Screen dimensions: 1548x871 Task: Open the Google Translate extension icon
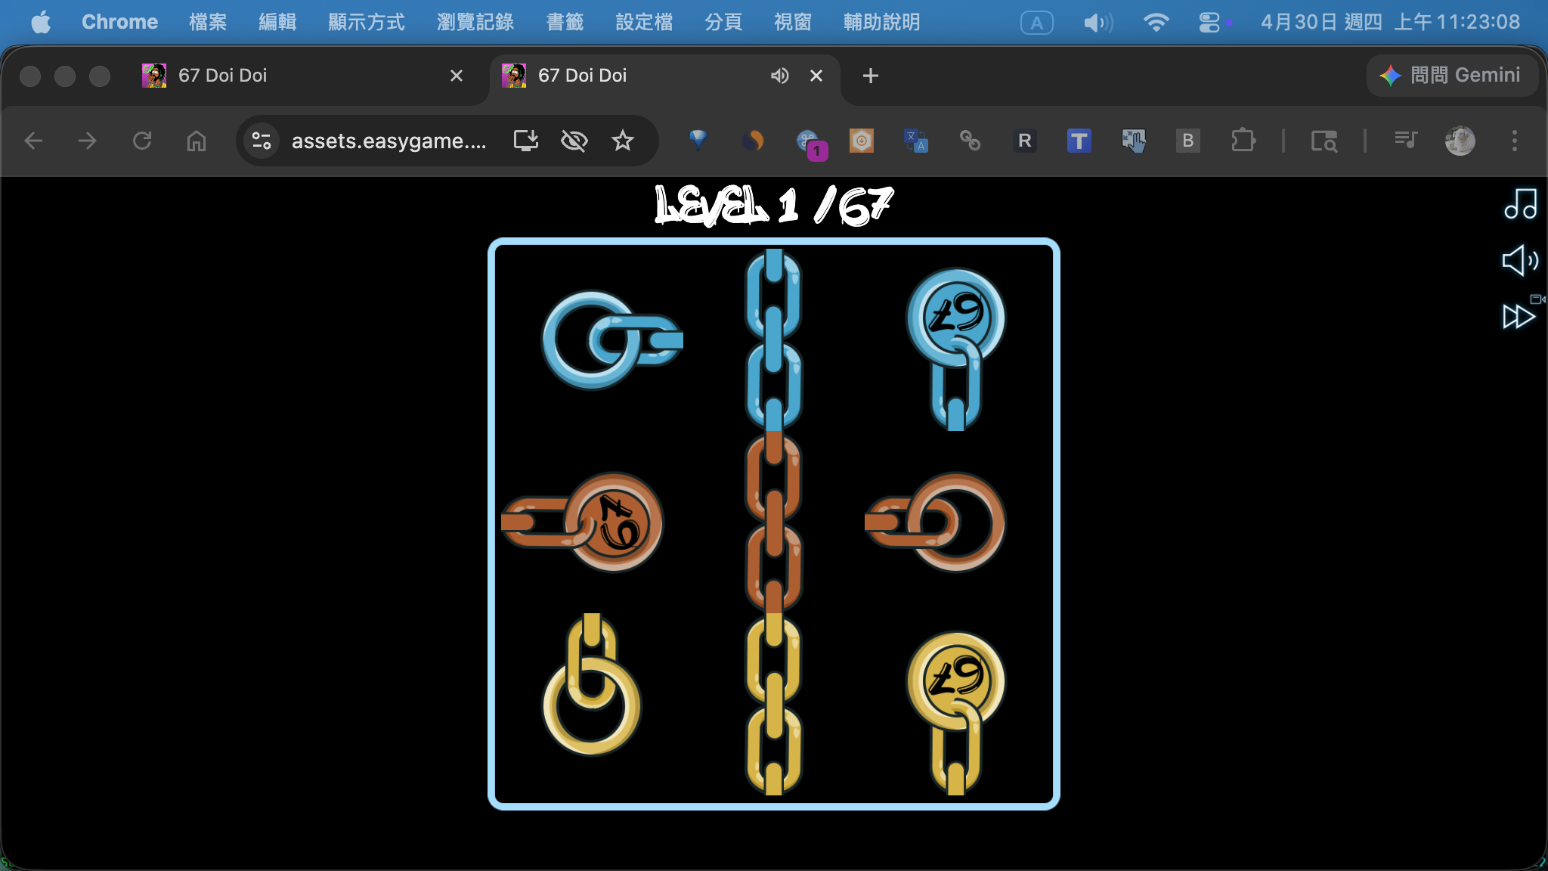(915, 141)
